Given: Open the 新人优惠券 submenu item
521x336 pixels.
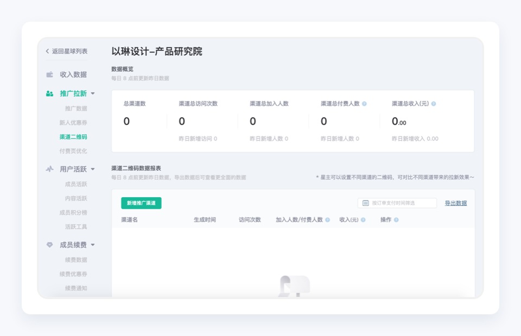Looking at the screenshot, I should (73, 122).
